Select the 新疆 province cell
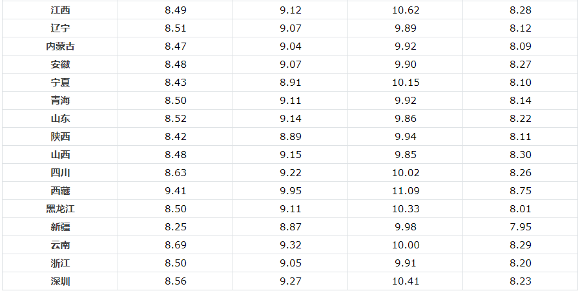The height and width of the screenshot is (291, 580). pyautogui.click(x=60, y=227)
